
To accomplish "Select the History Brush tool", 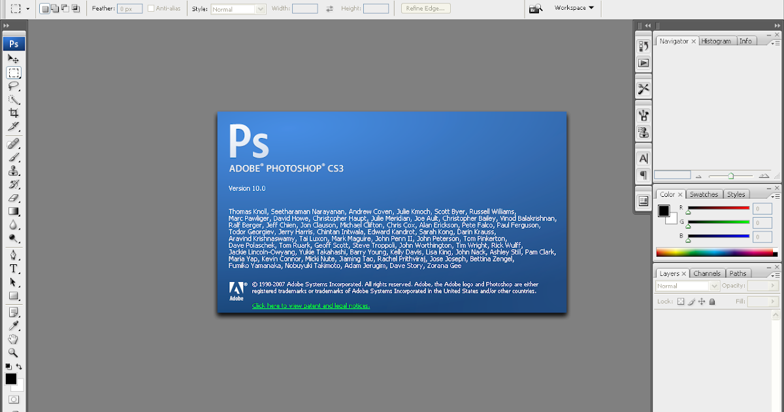I will pyautogui.click(x=14, y=184).
